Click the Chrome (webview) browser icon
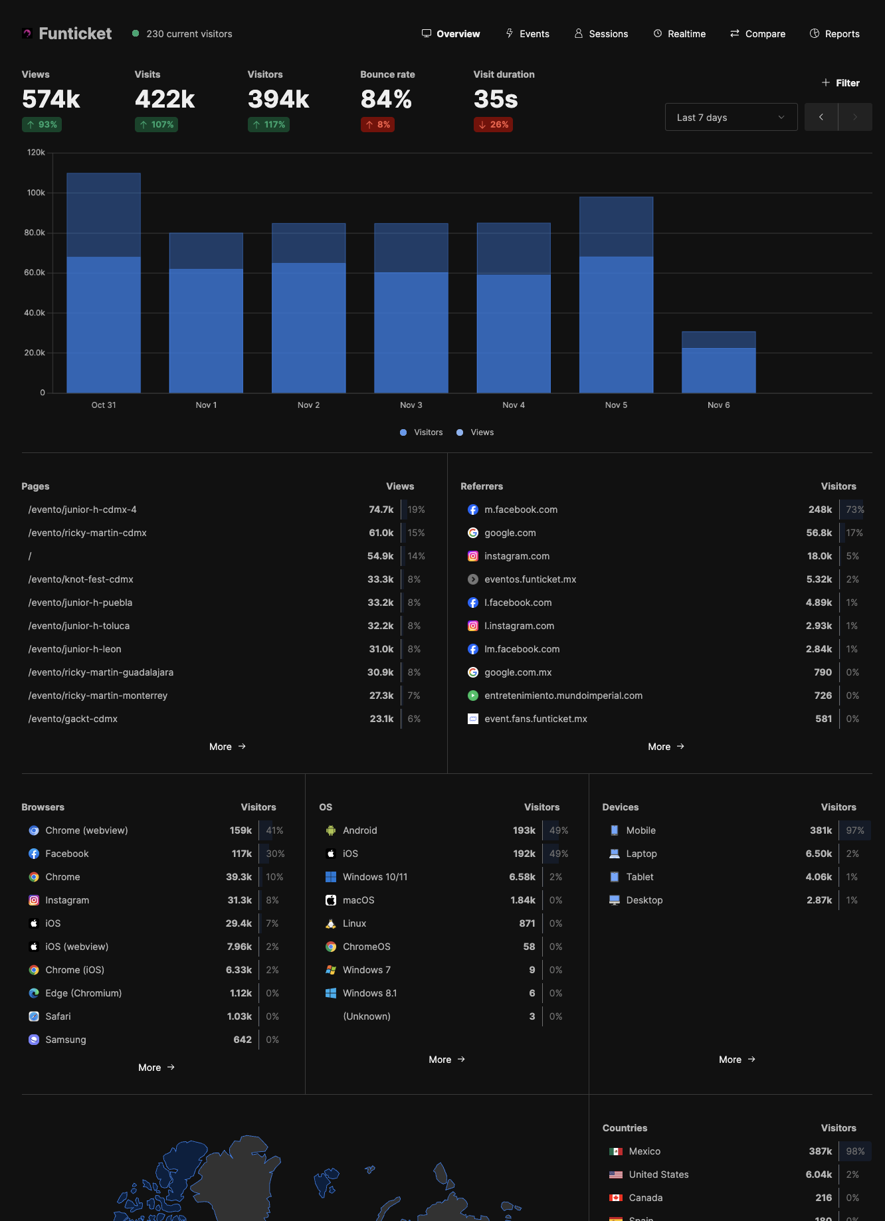The image size is (885, 1221). pos(34,830)
